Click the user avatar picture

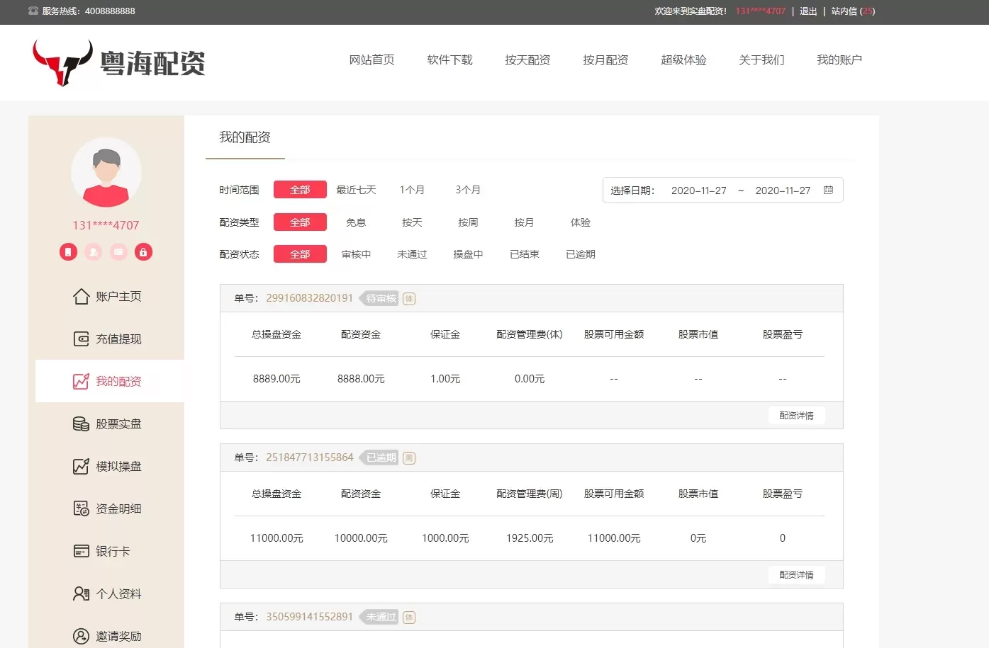pyautogui.click(x=106, y=172)
